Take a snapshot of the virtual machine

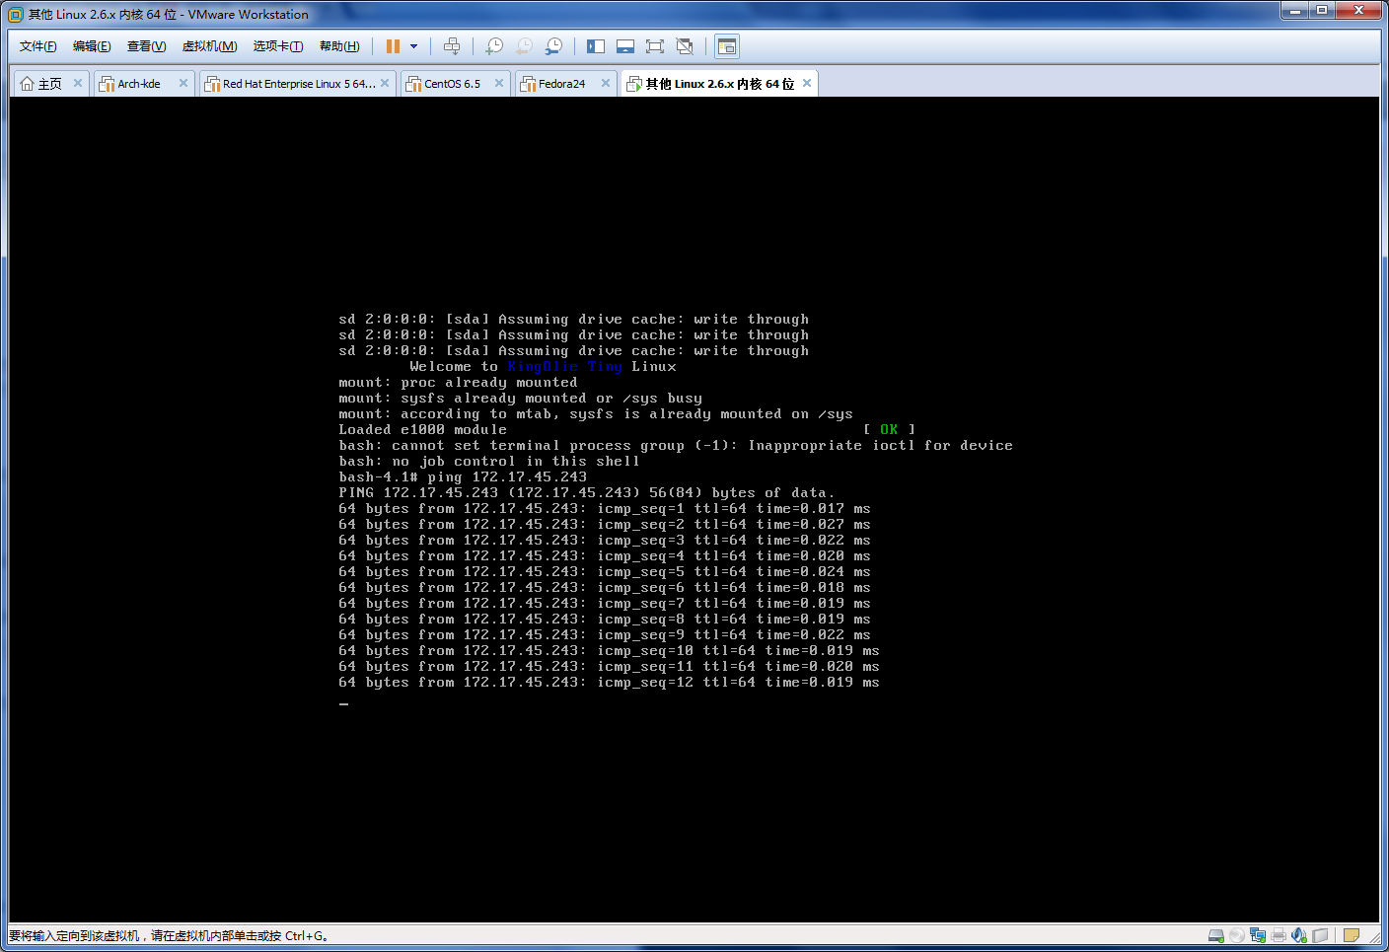click(494, 46)
